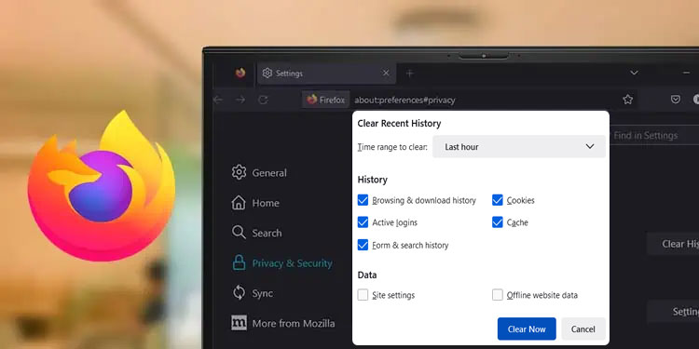Image resolution: width=699 pixels, height=349 pixels.
Task: Click the Search magnifier icon in sidebar
Action: pyautogui.click(x=239, y=233)
